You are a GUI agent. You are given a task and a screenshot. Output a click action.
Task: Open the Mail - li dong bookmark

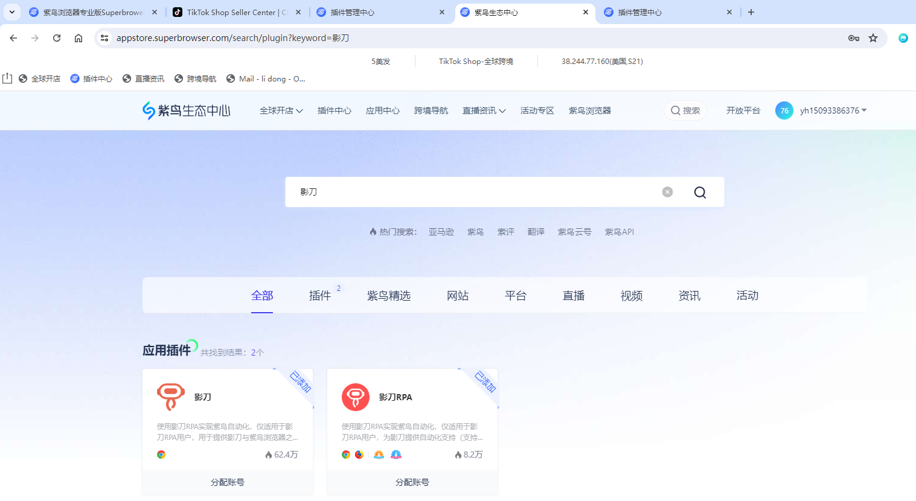pyautogui.click(x=266, y=78)
